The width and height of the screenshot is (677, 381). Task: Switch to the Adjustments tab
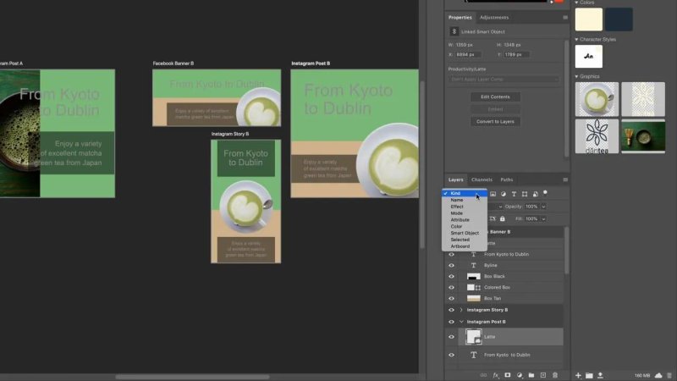494,18
